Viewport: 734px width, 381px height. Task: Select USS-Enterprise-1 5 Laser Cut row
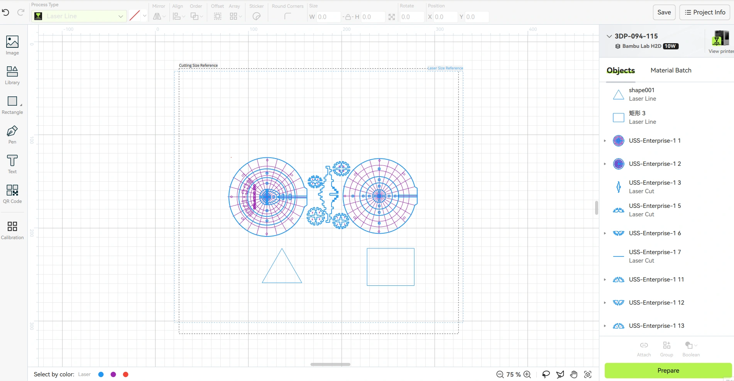click(666, 210)
